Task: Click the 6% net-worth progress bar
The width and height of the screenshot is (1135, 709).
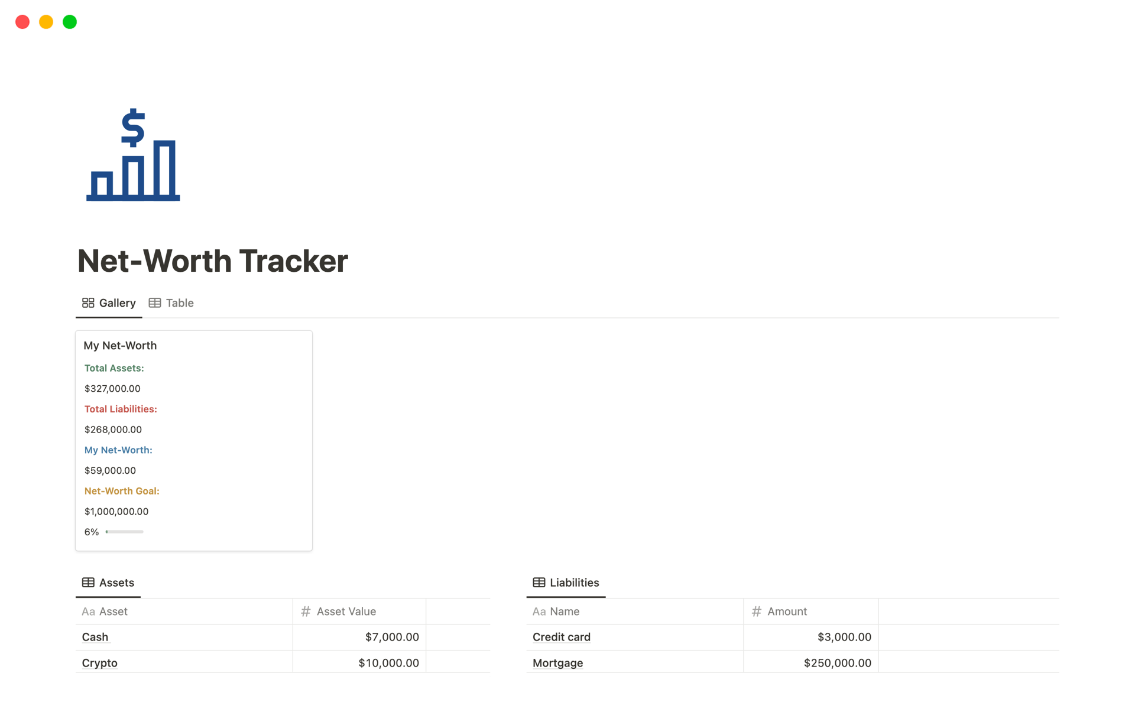Action: 124,532
